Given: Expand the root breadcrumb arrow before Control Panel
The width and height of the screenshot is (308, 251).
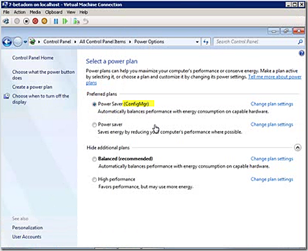Looking at the screenshot, I should click(39, 41).
